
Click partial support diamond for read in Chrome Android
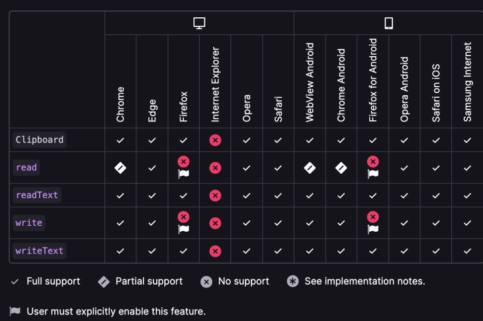pos(341,168)
